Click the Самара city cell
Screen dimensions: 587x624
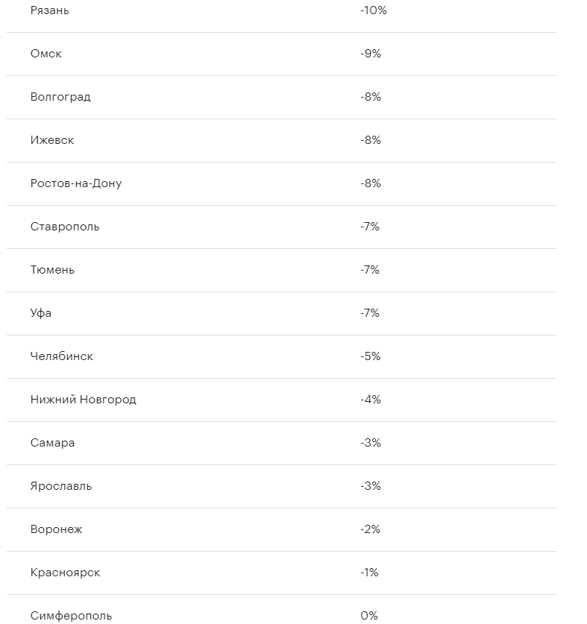pos(52,443)
